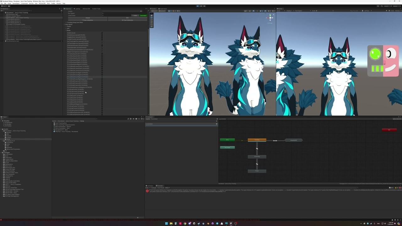Click the Pause button in the Unity toolbar
402x226 pixels.
click(x=201, y=6)
